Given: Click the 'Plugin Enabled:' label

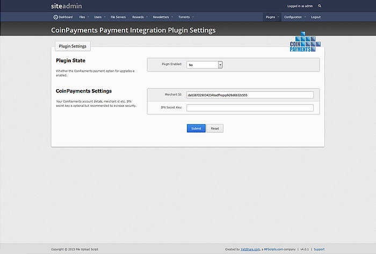Looking at the screenshot, I should pyautogui.click(x=172, y=64).
